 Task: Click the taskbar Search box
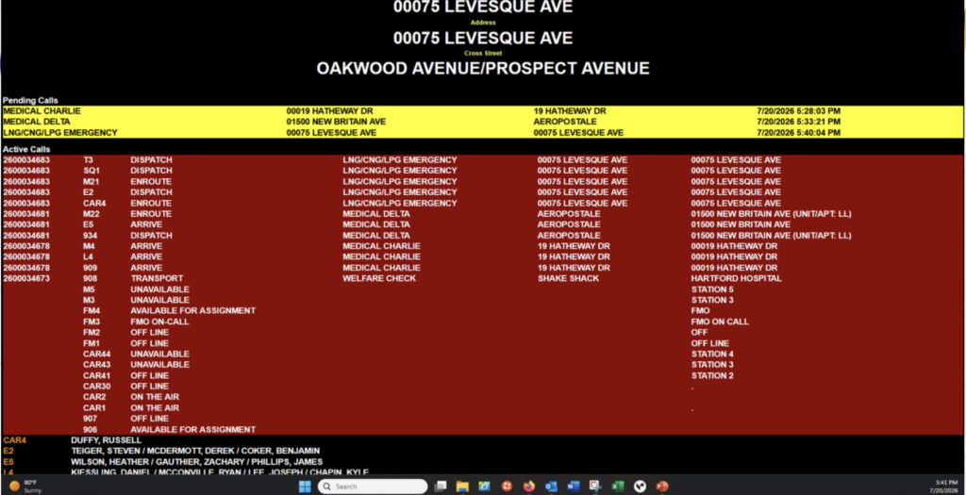coord(373,487)
